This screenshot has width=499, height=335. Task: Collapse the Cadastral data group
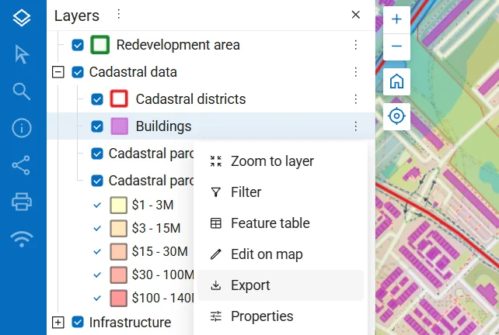tap(58, 72)
